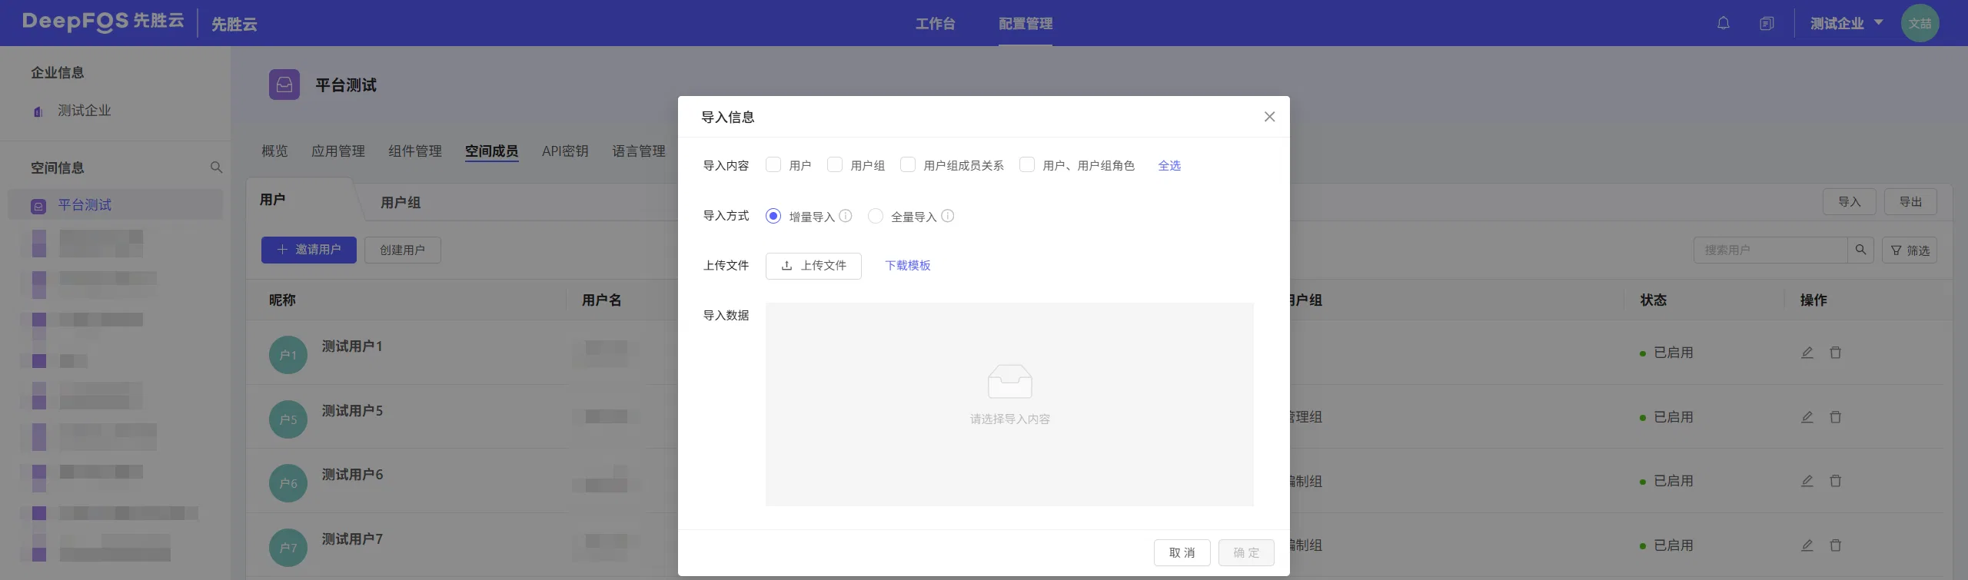
Task: Check the 用户组成员关系 checkbox
Action: click(908, 164)
